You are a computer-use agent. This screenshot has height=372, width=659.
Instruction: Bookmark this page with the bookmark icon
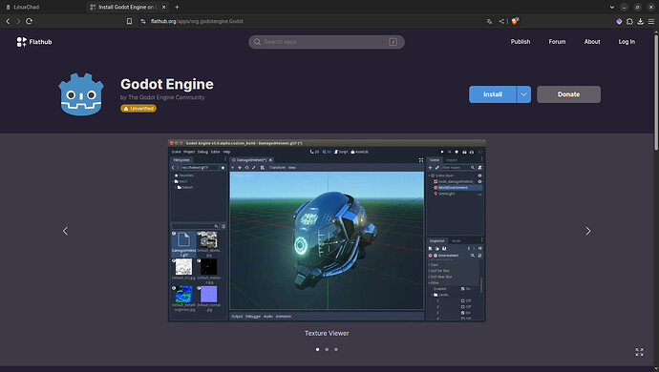coord(130,21)
